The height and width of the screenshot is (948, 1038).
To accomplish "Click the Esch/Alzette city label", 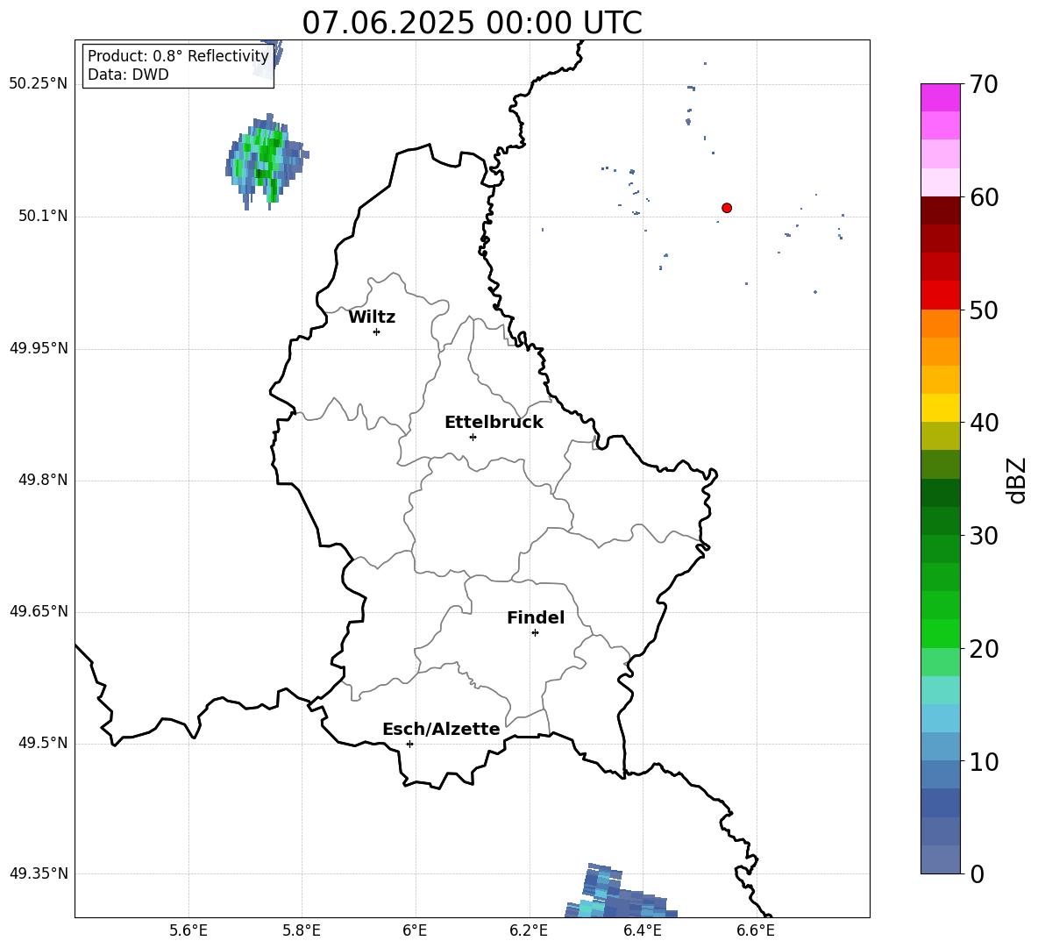I will click(x=441, y=729).
